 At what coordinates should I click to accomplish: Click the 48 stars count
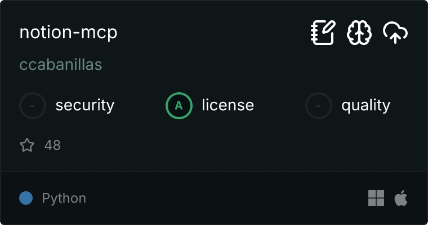(x=52, y=145)
